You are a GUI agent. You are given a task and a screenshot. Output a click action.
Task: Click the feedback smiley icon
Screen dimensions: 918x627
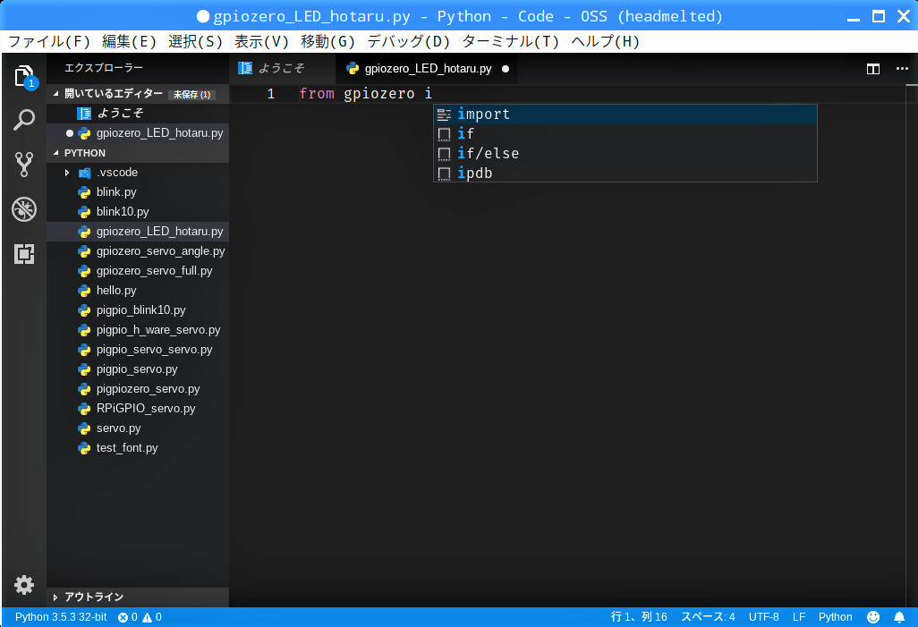pyautogui.click(x=873, y=617)
